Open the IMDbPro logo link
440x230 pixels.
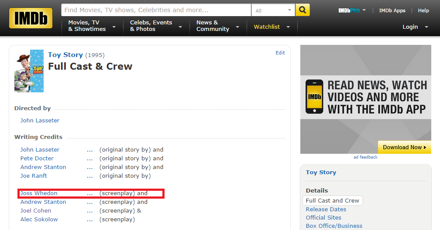(349, 10)
